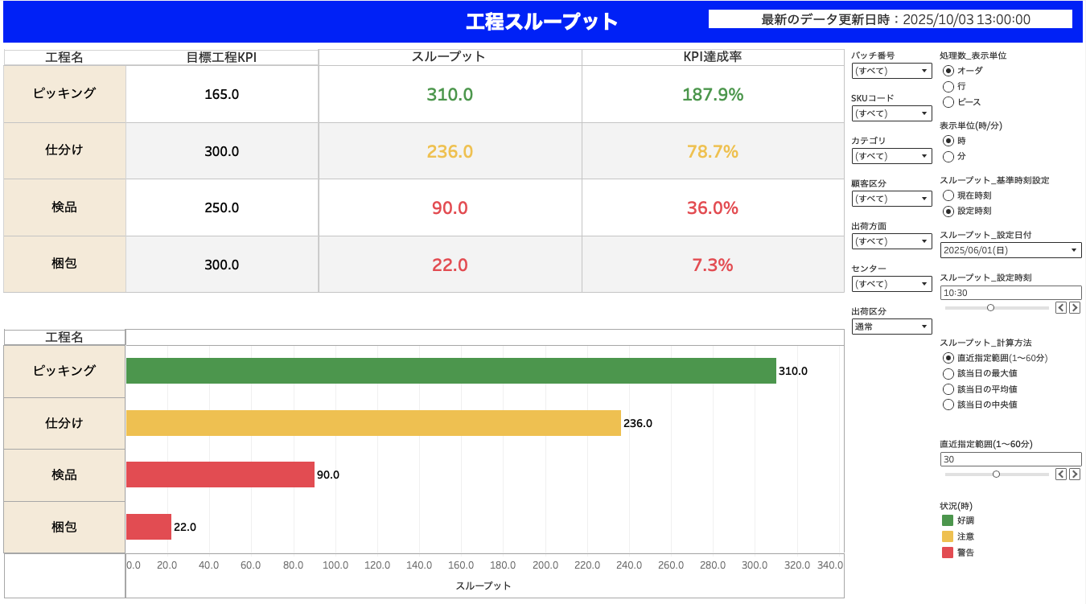This screenshot has width=1086, height=604.
Task: Click the red 警告 legend swatch
Action: [x=948, y=553]
